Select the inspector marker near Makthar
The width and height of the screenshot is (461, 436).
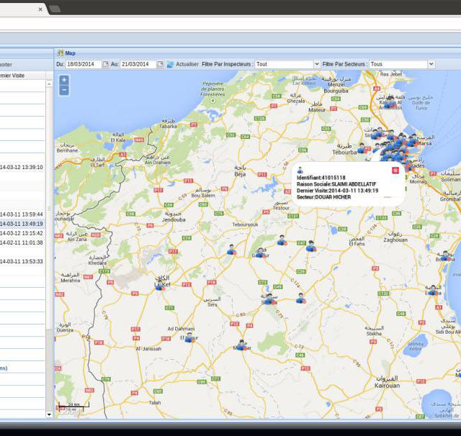pyautogui.click(x=241, y=345)
